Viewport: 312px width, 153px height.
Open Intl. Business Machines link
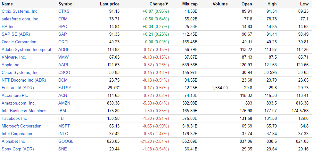26,111
